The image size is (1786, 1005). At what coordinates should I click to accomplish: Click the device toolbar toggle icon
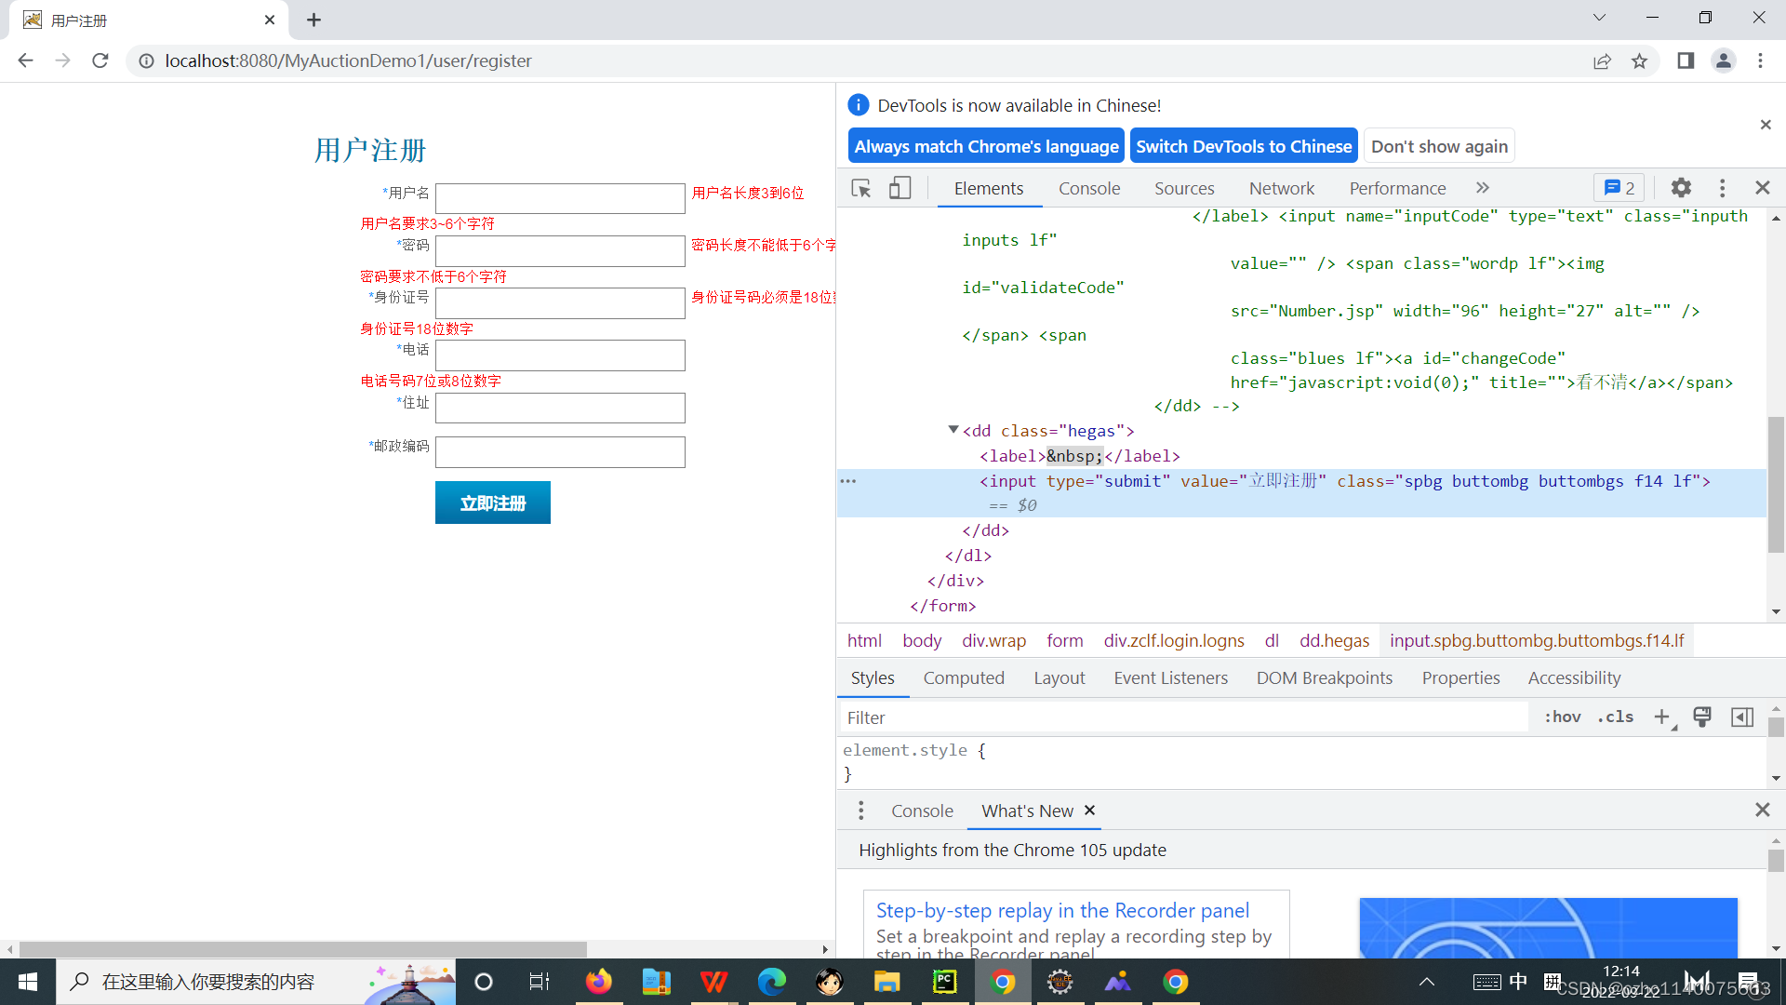pyautogui.click(x=900, y=188)
